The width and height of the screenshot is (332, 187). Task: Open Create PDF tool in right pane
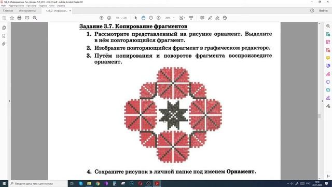pyautogui.click(x=328, y=34)
